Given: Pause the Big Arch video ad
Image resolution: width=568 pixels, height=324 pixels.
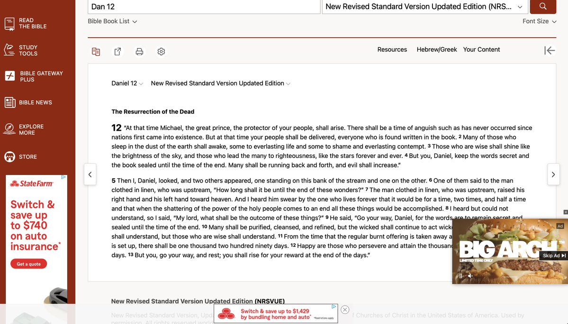Looking at the screenshot, I should pyautogui.click(x=461, y=276).
